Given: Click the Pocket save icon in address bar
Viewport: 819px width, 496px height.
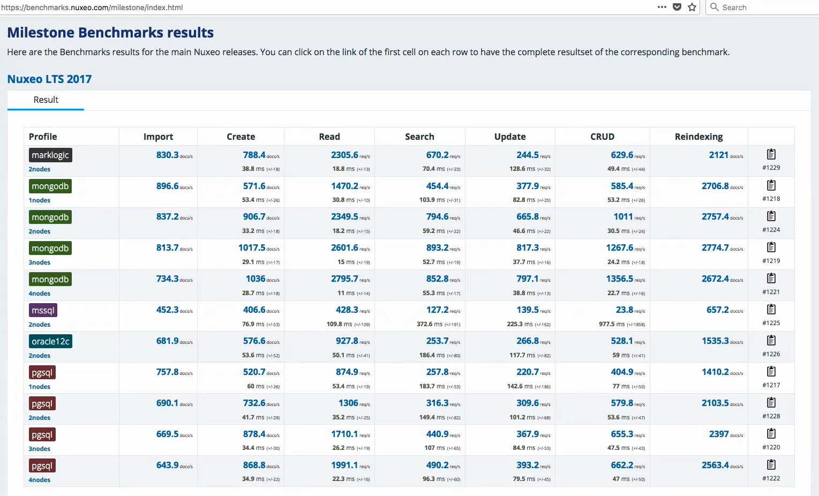Looking at the screenshot, I should click(x=677, y=7).
